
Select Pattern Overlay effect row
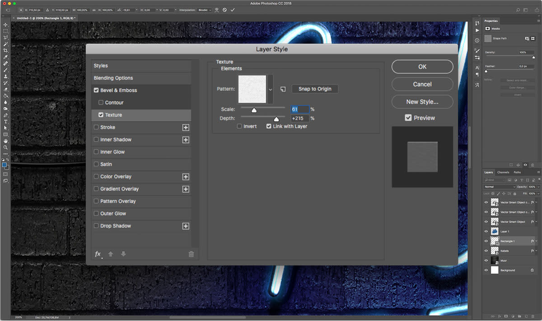tap(141, 201)
